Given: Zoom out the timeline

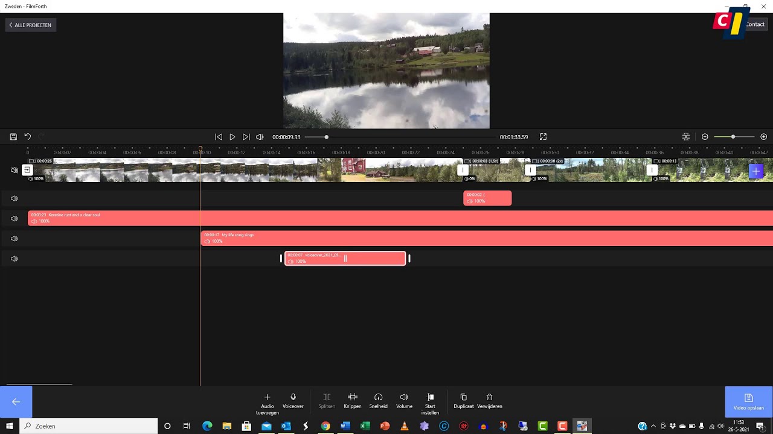Looking at the screenshot, I should point(705,137).
